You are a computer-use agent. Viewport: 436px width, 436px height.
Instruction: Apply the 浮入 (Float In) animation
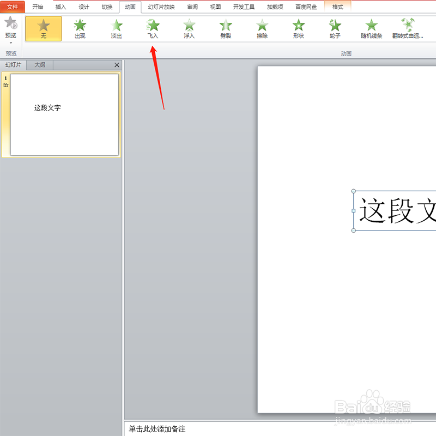click(189, 29)
